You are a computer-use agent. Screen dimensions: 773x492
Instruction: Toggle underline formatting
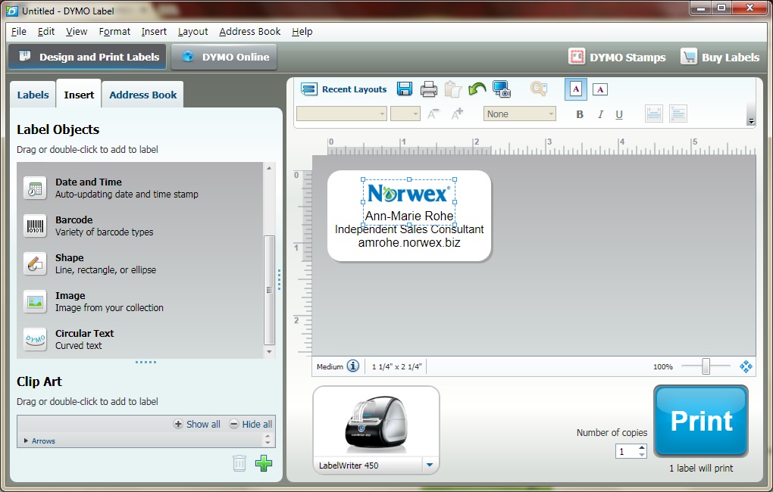[x=619, y=114]
